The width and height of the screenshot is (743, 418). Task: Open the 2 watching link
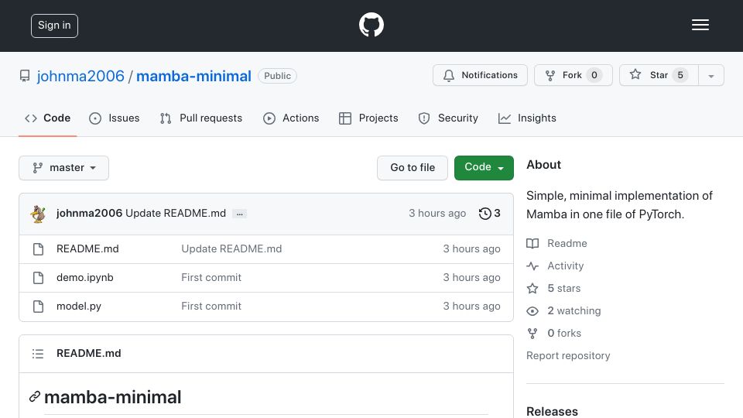tap(564, 311)
